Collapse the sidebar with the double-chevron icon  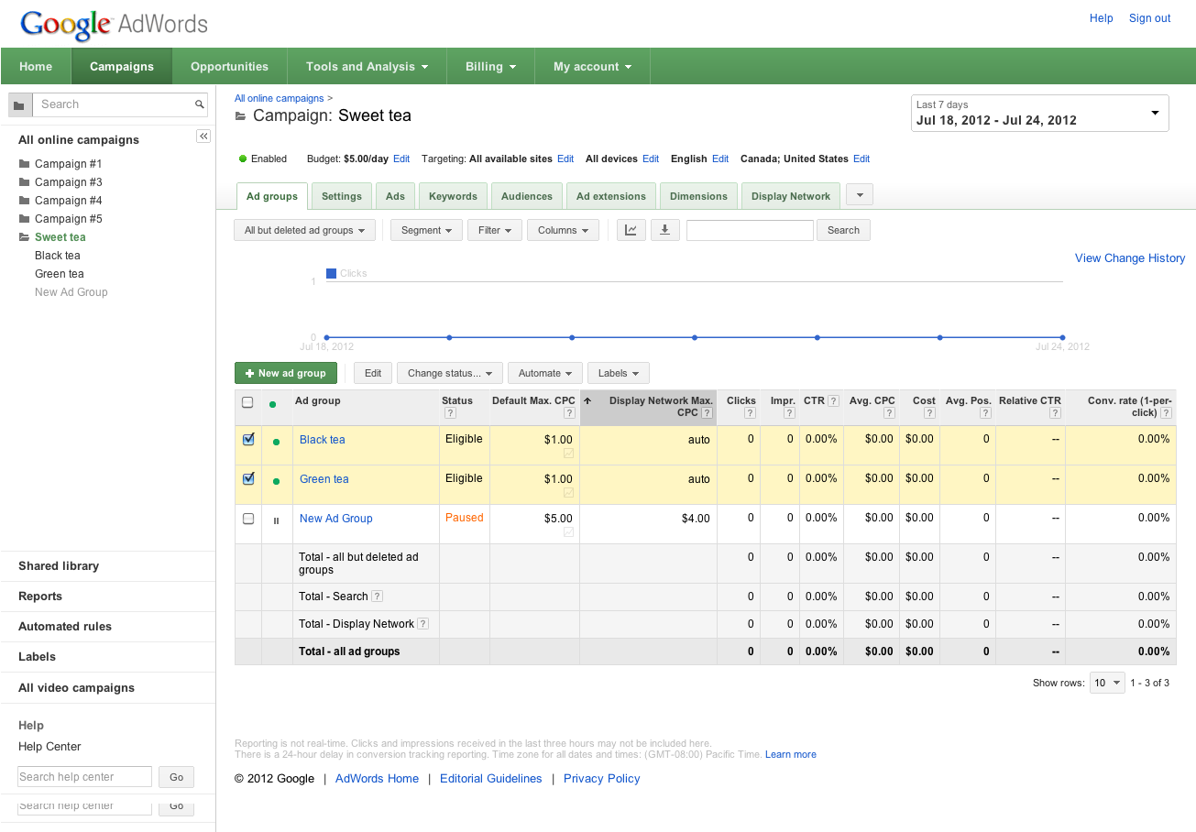(x=203, y=137)
